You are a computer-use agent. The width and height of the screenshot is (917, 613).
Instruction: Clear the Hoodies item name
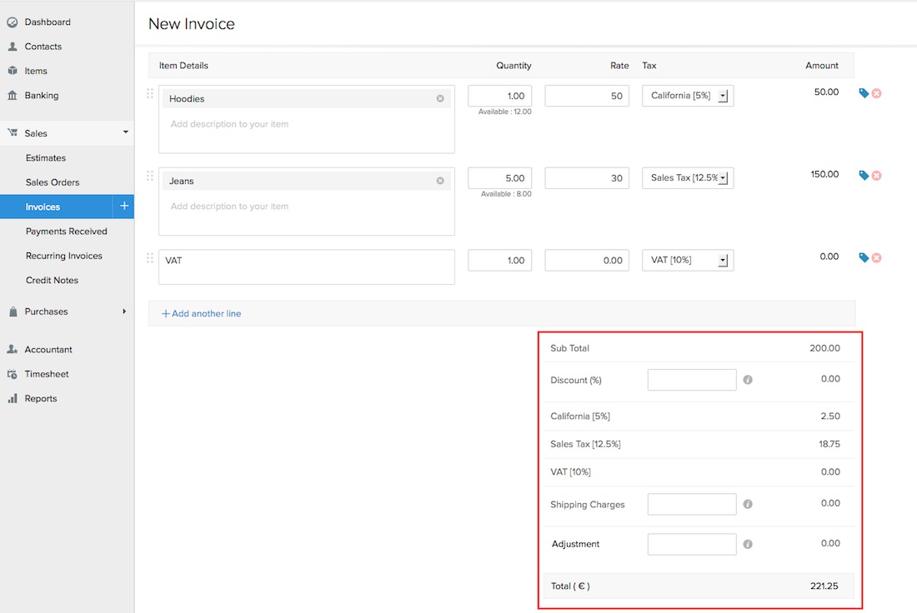click(x=440, y=98)
